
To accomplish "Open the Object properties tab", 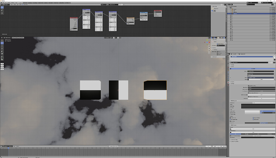I will pyautogui.click(x=228, y=70).
